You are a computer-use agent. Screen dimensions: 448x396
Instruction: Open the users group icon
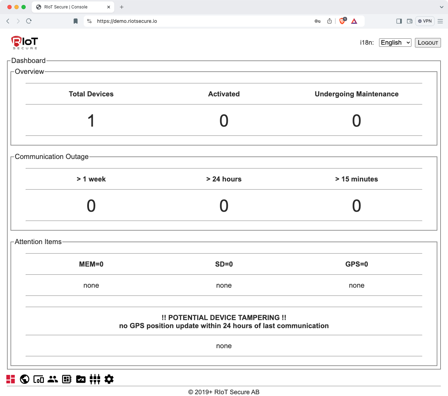(53, 379)
